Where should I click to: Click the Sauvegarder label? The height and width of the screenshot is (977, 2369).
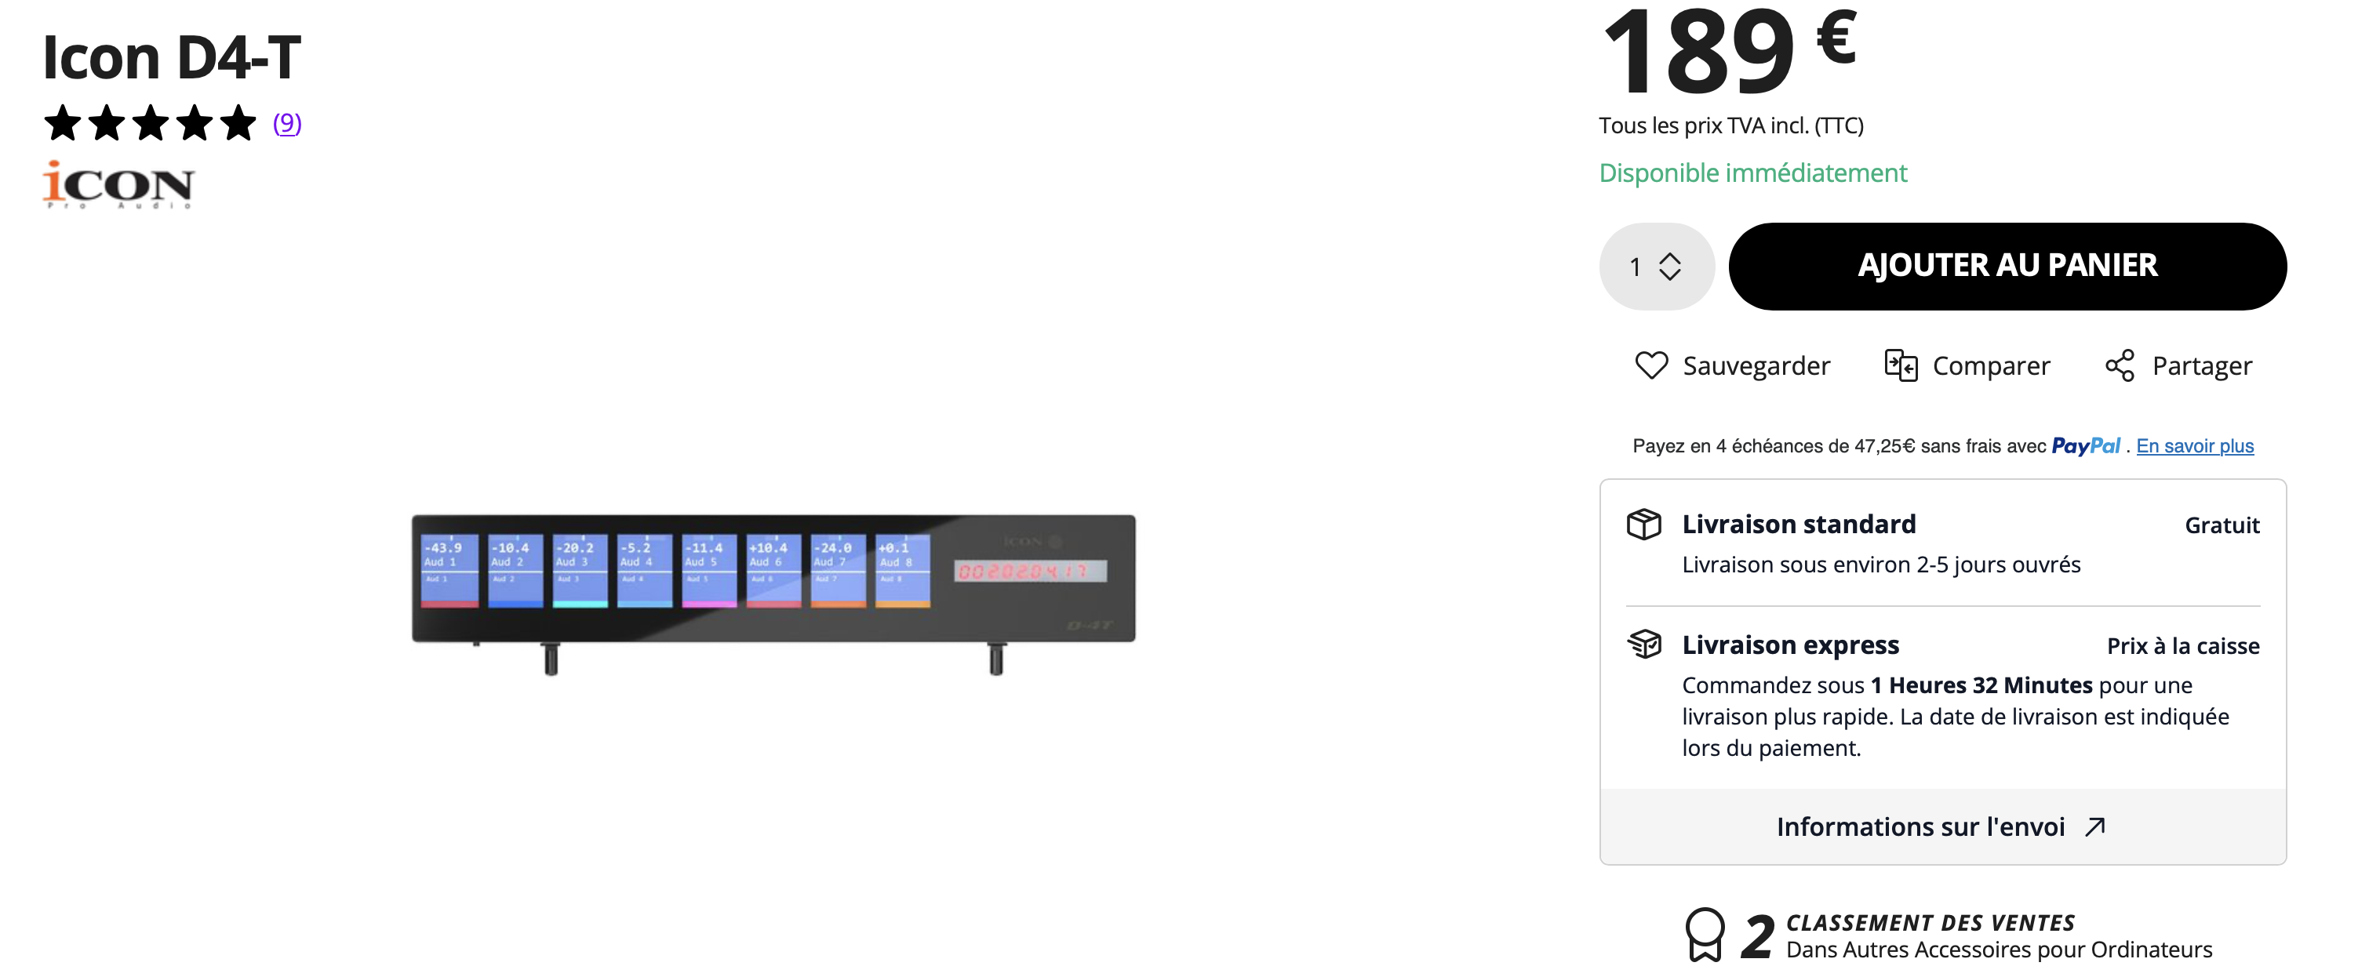(x=1756, y=365)
